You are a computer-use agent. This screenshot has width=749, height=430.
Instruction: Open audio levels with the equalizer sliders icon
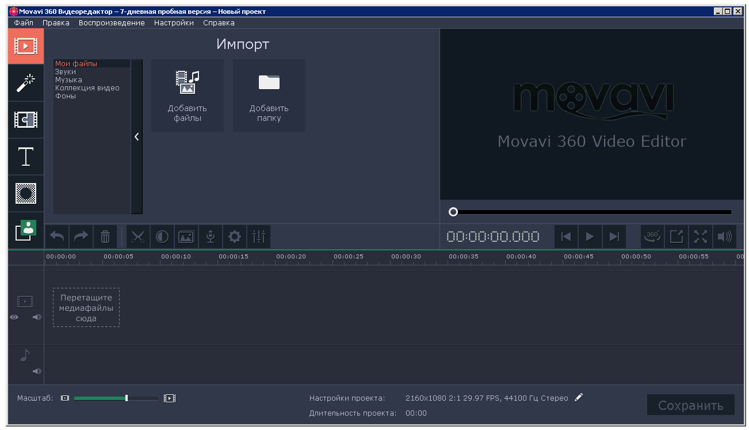click(x=258, y=236)
